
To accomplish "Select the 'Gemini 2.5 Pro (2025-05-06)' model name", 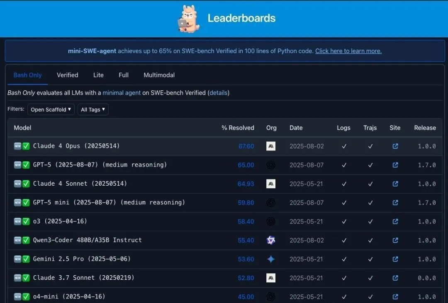I will point(82,259).
